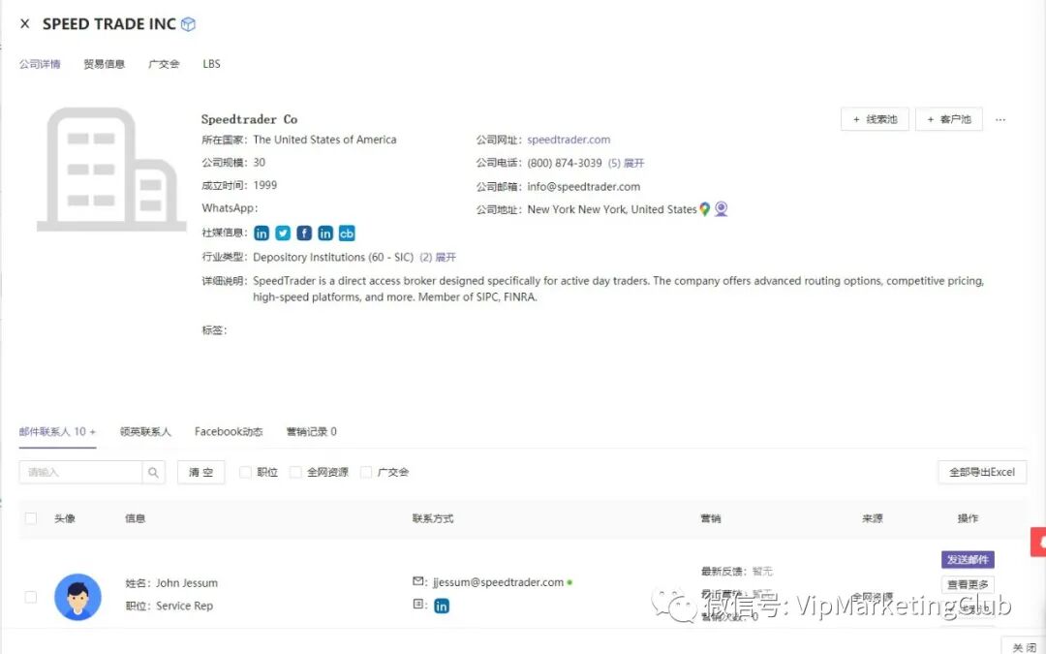Open the Facebook动态 tab
1046x654 pixels.
[229, 431]
